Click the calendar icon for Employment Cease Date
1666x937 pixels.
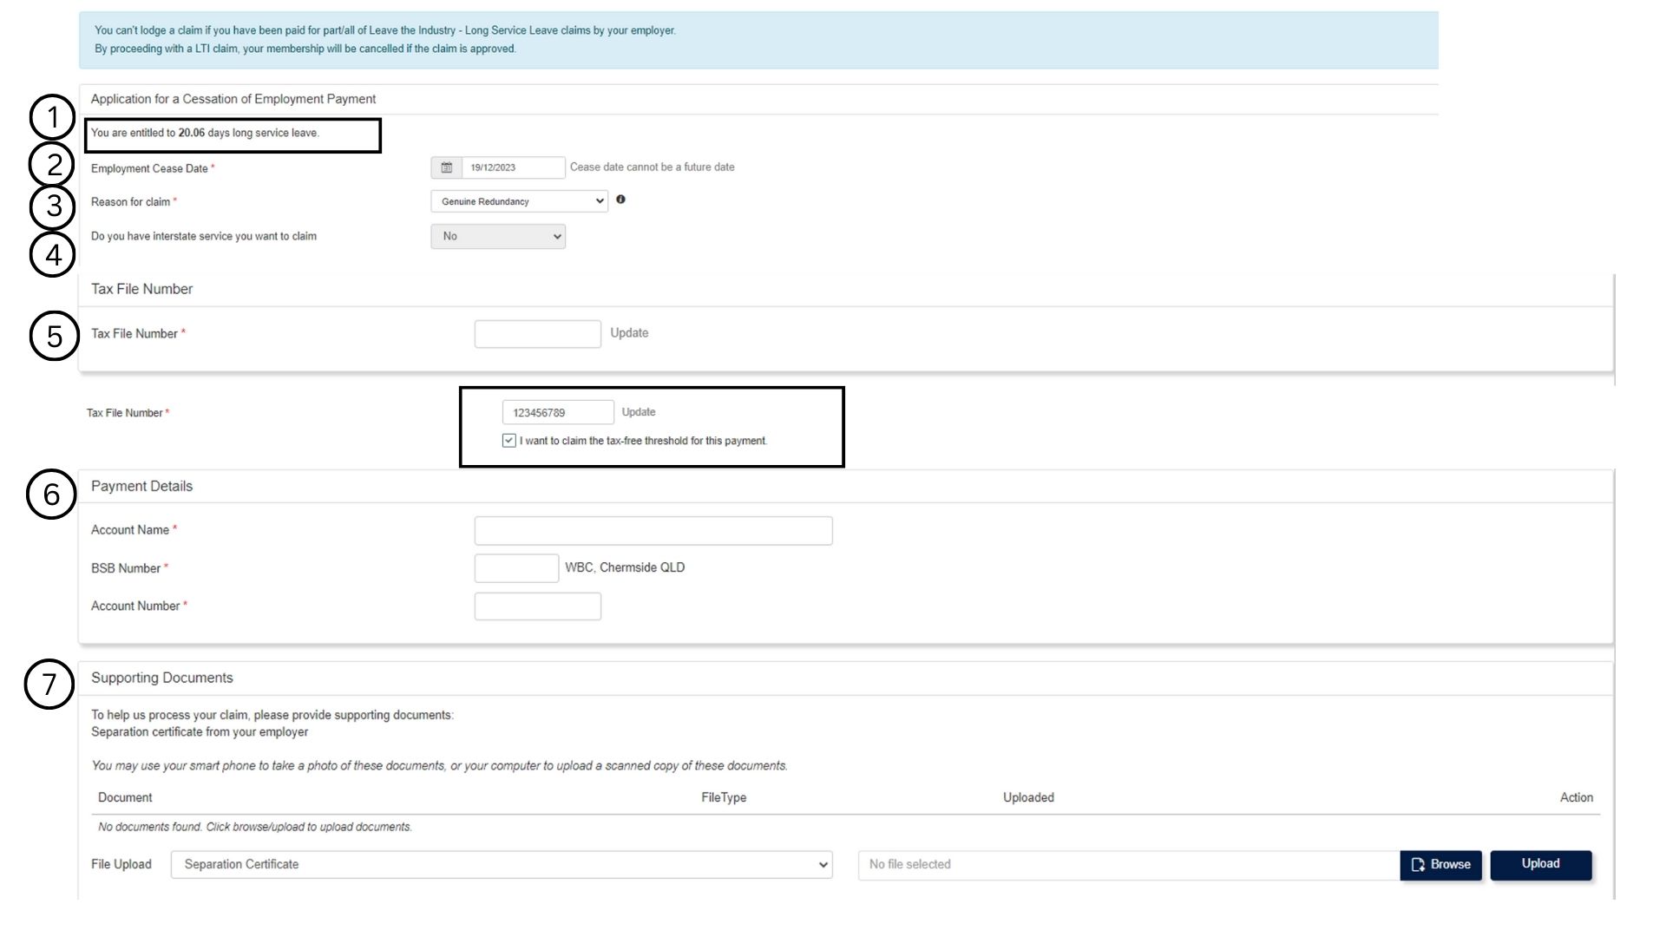click(x=444, y=166)
